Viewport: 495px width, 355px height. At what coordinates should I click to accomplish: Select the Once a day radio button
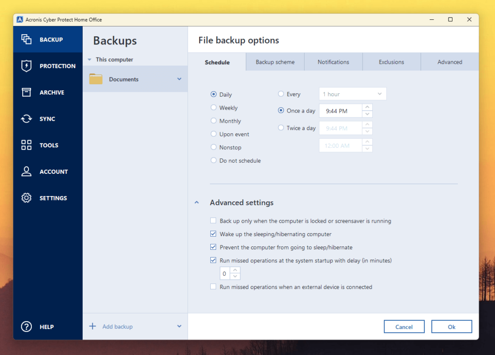281,111
